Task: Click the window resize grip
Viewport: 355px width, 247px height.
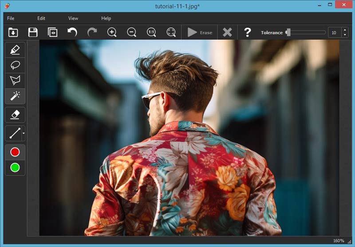Action: click(350, 242)
